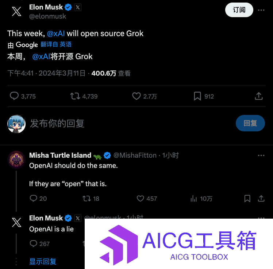
Task: Click 翻译自 英语 translation link
Action: [x=56, y=45]
